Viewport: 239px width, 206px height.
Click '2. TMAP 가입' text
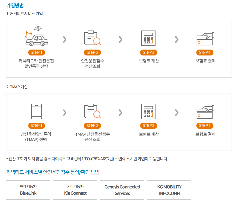17,87
